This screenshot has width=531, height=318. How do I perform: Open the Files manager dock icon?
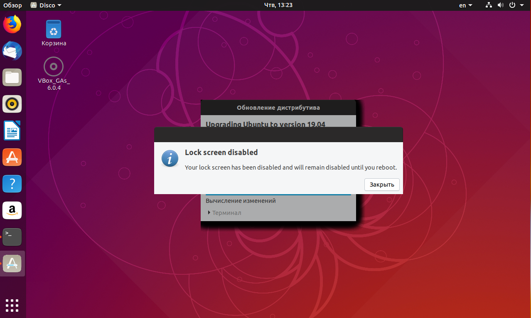point(12,77)
